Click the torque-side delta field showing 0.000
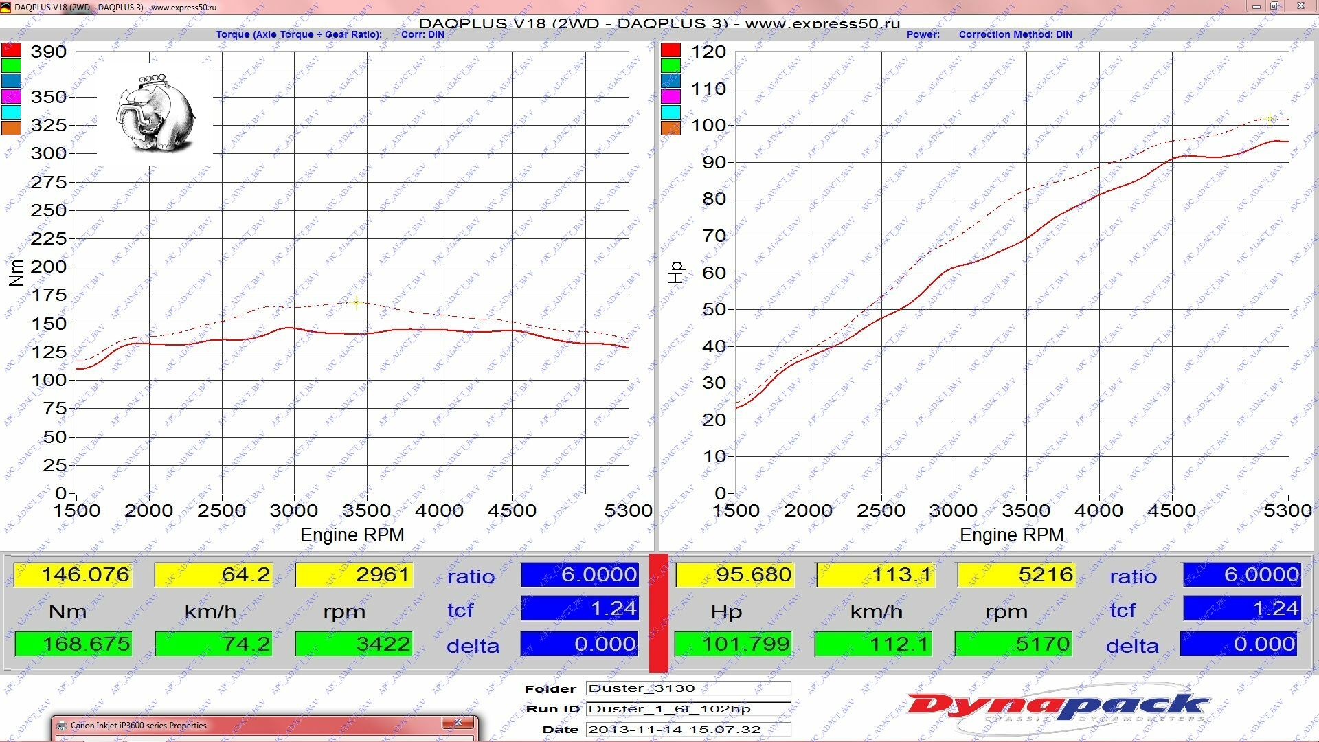 point(580,644)
